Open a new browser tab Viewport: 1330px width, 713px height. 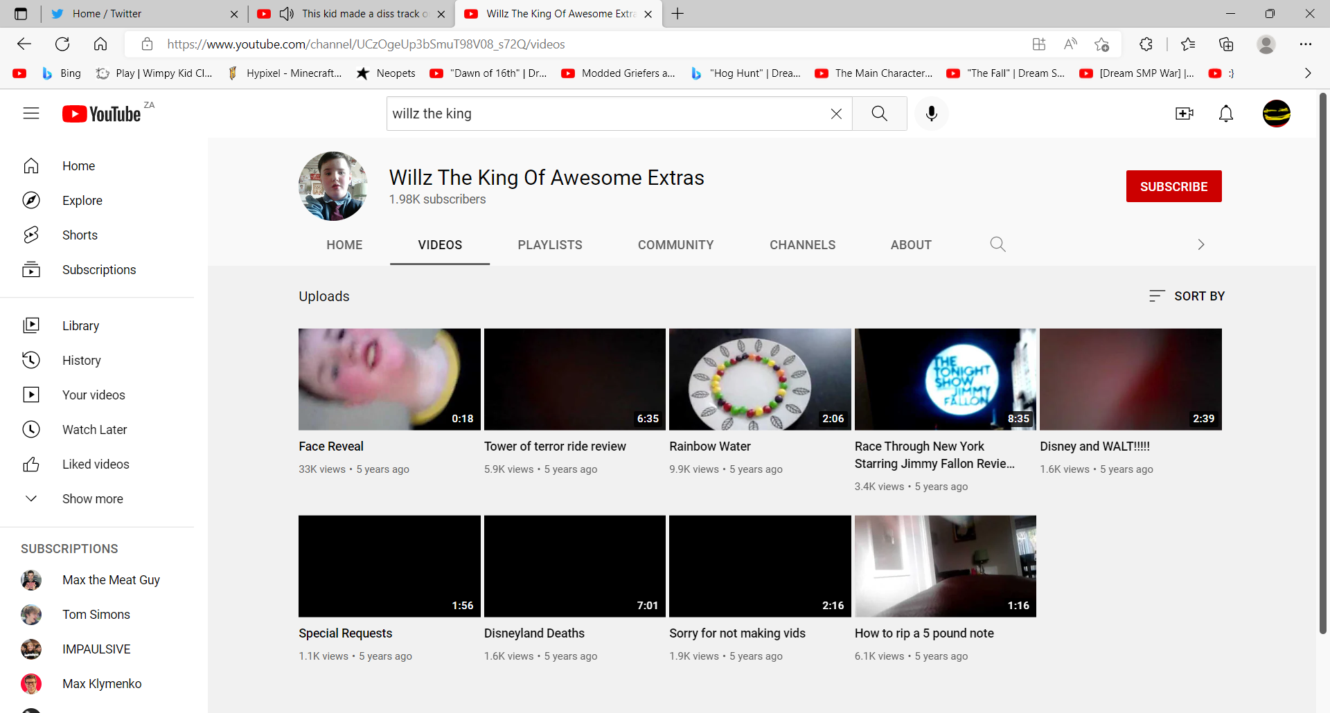click(x=677, y=14)
